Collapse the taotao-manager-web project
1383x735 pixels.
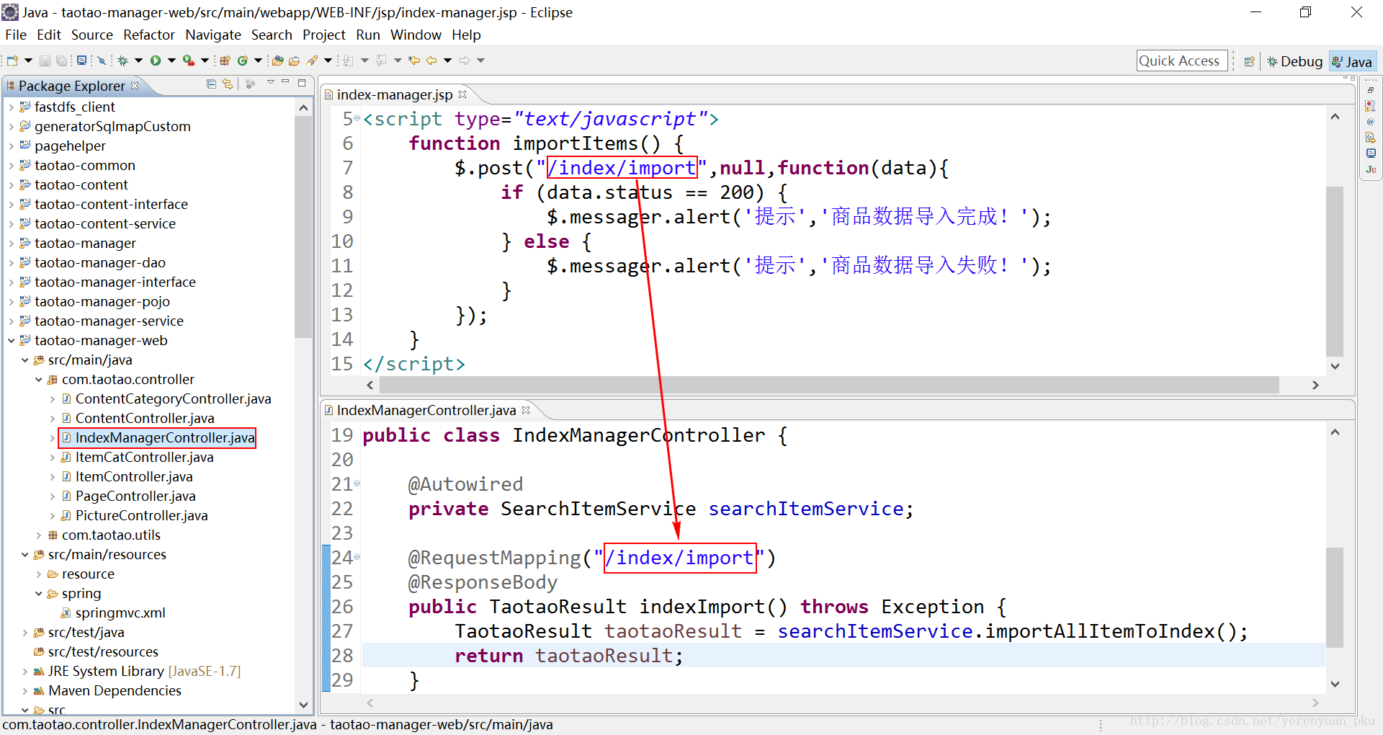pos(11,340)
